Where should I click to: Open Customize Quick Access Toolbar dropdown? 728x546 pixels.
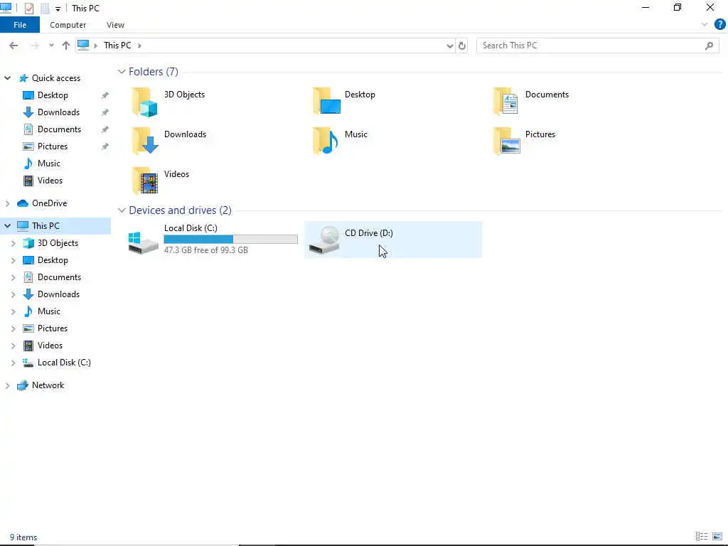click(58, 9)
